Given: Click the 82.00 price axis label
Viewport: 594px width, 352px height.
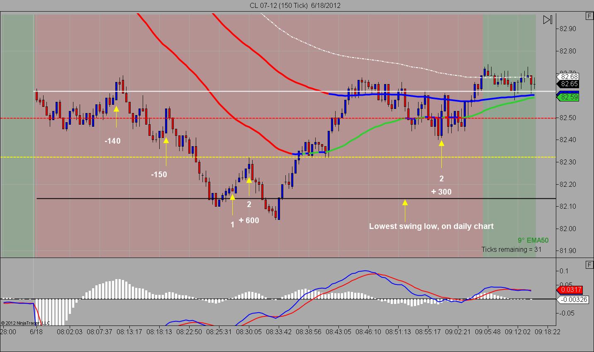Looking at the screenshot, I should tap(567, 229).
